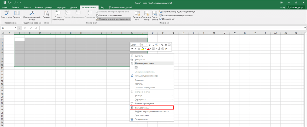Image resolution: width=307 pixels, height=127 pixels.
Task: Switch to the Вставка tab
Action: pos(27,7)
